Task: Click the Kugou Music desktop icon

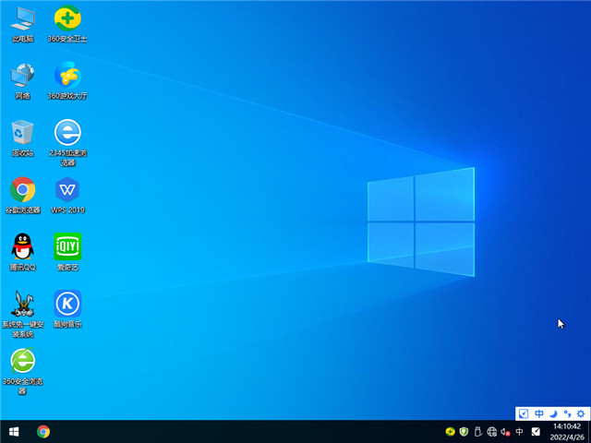Action: point(66,304)
